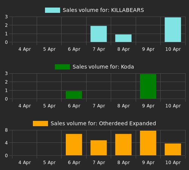189x170 pixels.
Task: Click '4 Apr' label under KILLABEARS chart
Action: [25, 49]
